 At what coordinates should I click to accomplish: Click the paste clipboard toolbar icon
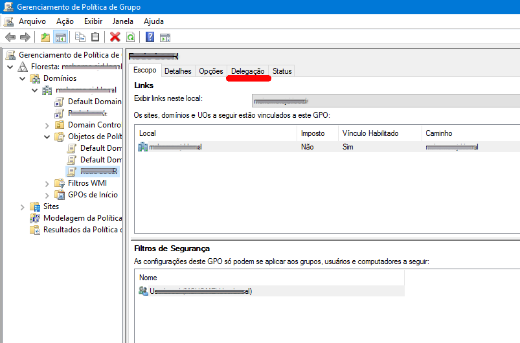pyautogui.click(x=95, y=37)
